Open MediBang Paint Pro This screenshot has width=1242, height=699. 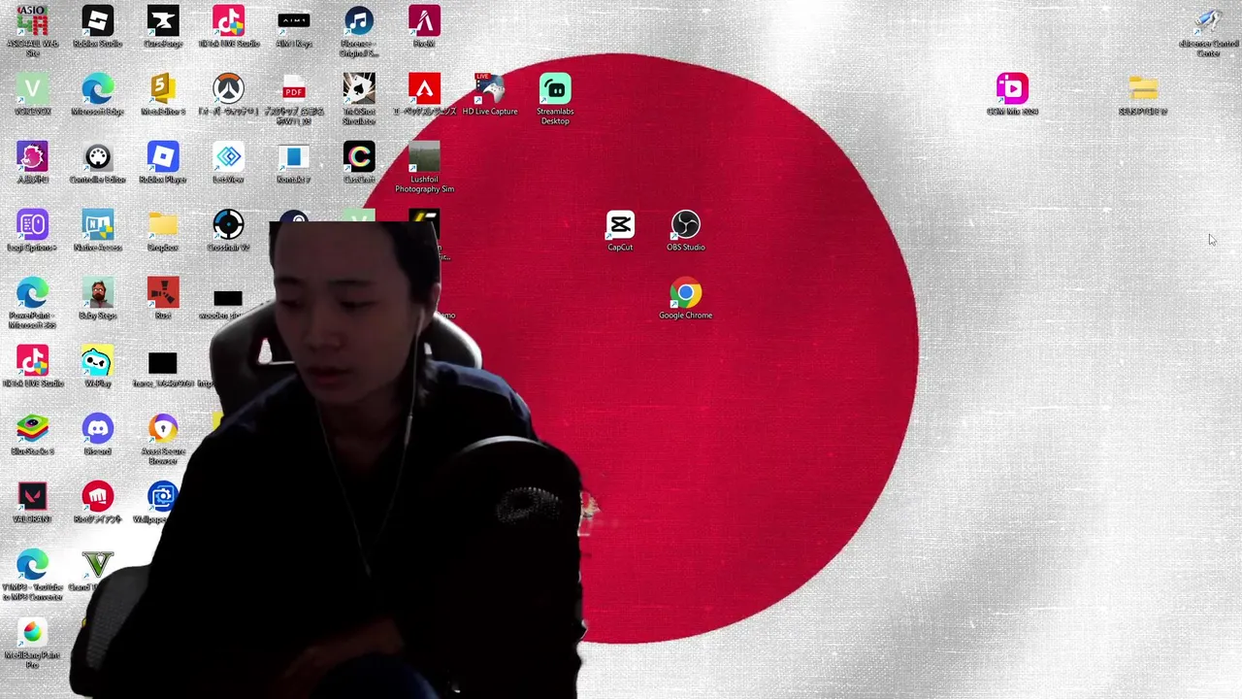(32, 643)
